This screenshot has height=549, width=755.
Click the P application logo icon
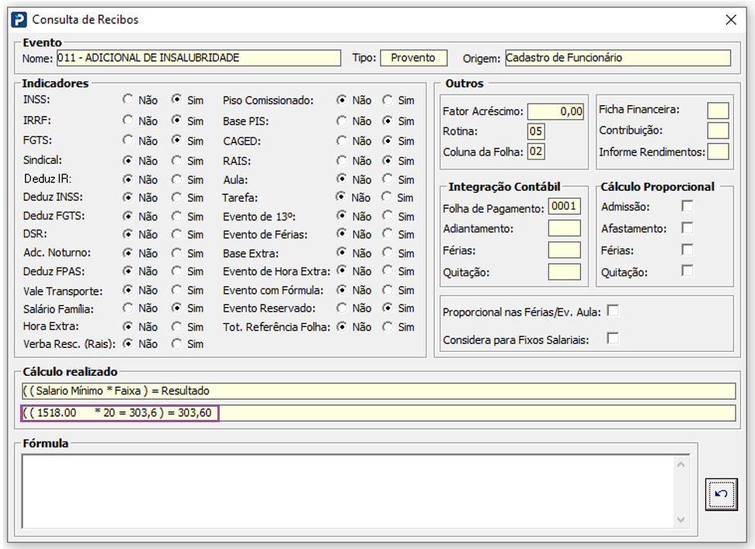coord(19,20)
